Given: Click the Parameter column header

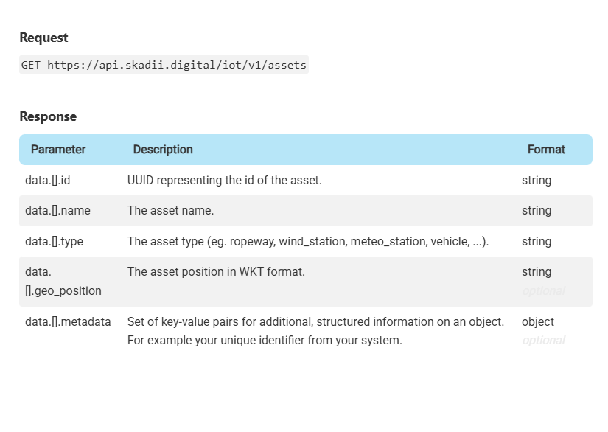Looking at the screenshot, I should coord(58,150).
